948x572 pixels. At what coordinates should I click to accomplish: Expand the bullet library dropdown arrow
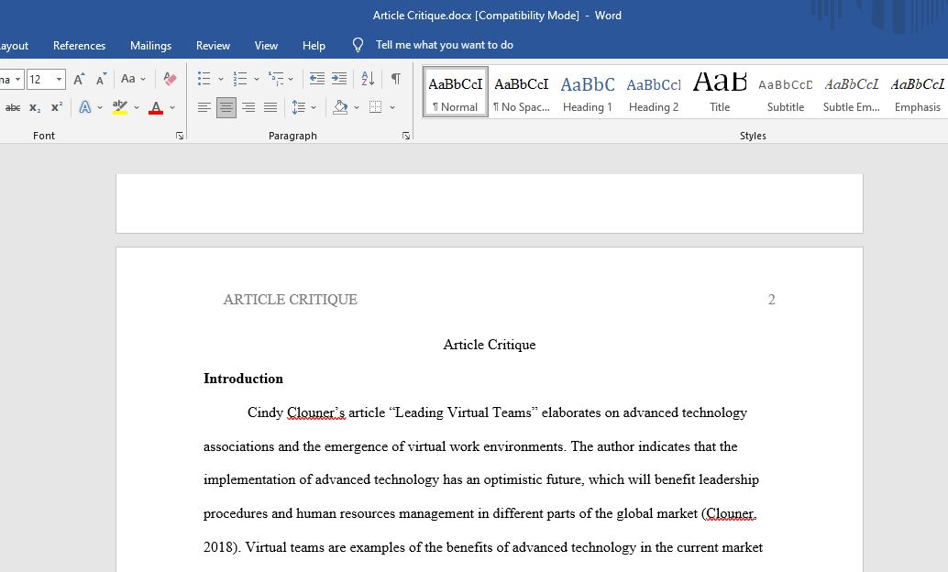click(221, 79)
